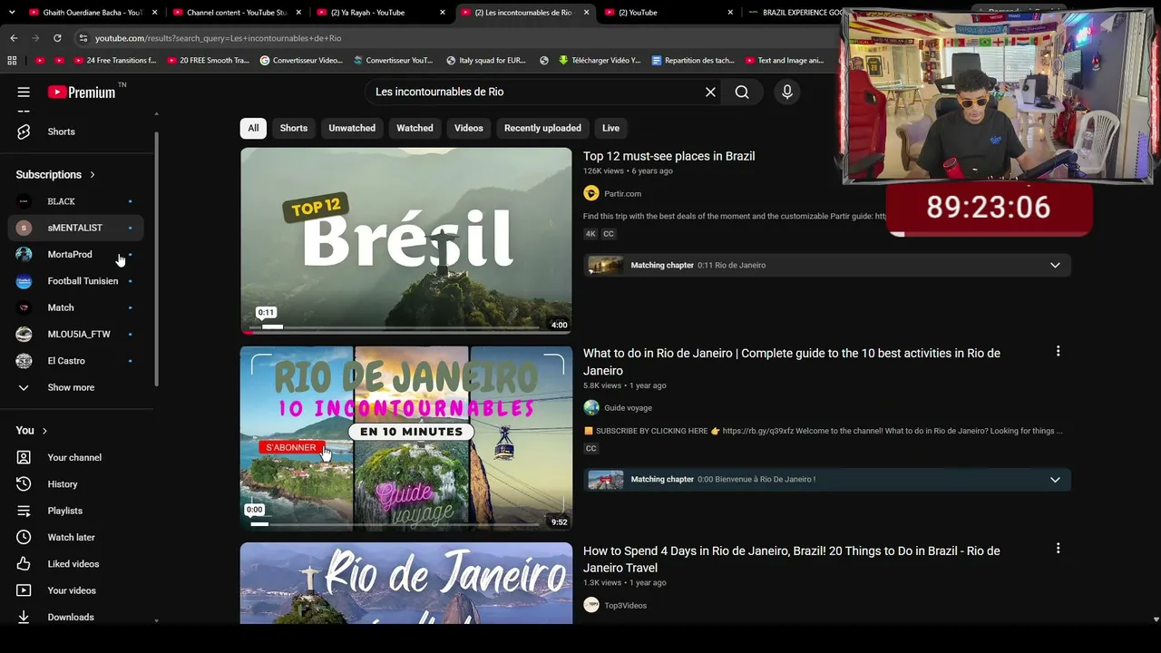Go to the YouTube Premium home logo

click(82, 92)
